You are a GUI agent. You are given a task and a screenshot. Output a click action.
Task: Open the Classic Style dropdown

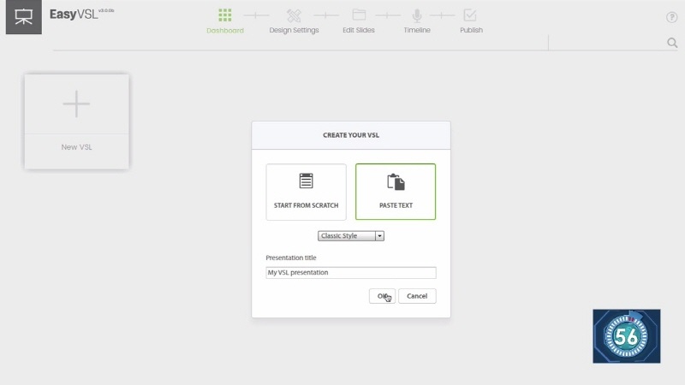(x=351, y=236)
